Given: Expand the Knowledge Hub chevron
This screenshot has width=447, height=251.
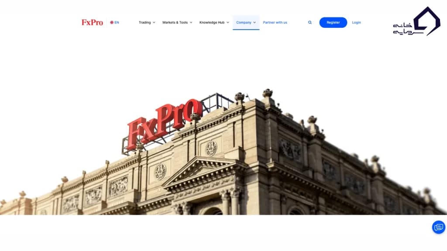Looking at the screenshot, I should click(x=228, y=23).
